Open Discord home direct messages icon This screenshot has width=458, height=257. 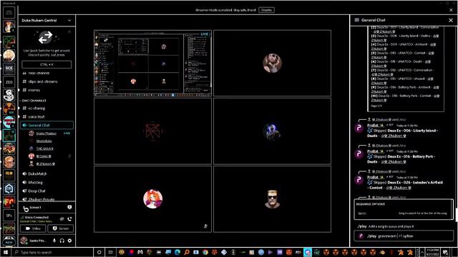pyautogui.click(x=9, y=13)
